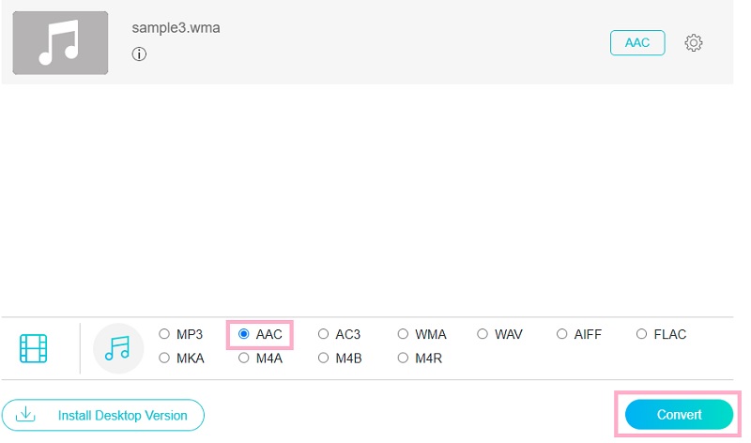
Task: Click the AAC output format badge
Action: 636,43
